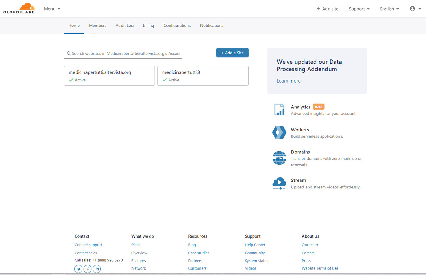Viewport: 426px width, 275px height.
Task: Focus the Search websites field
Action: pos(123,53)
